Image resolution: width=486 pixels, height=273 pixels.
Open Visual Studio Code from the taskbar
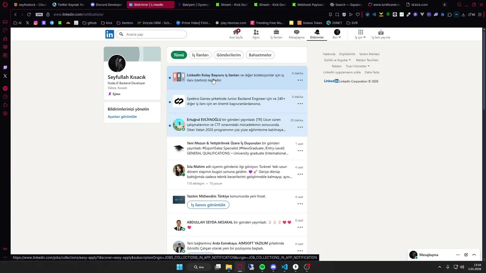tap(284, 267)
